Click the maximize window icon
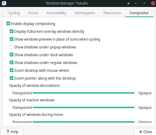The height and width of the screenshot is (135, 156). coord(144,3)
